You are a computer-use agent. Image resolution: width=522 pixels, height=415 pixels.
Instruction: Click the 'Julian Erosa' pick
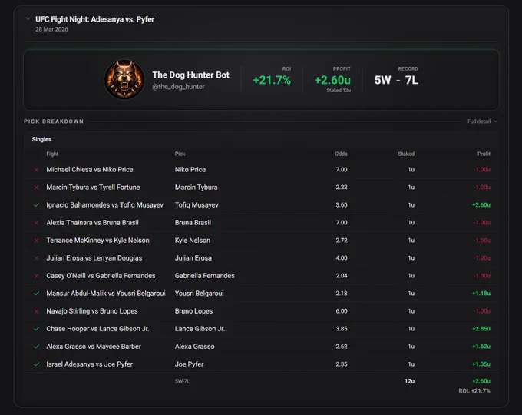point(193,258)
